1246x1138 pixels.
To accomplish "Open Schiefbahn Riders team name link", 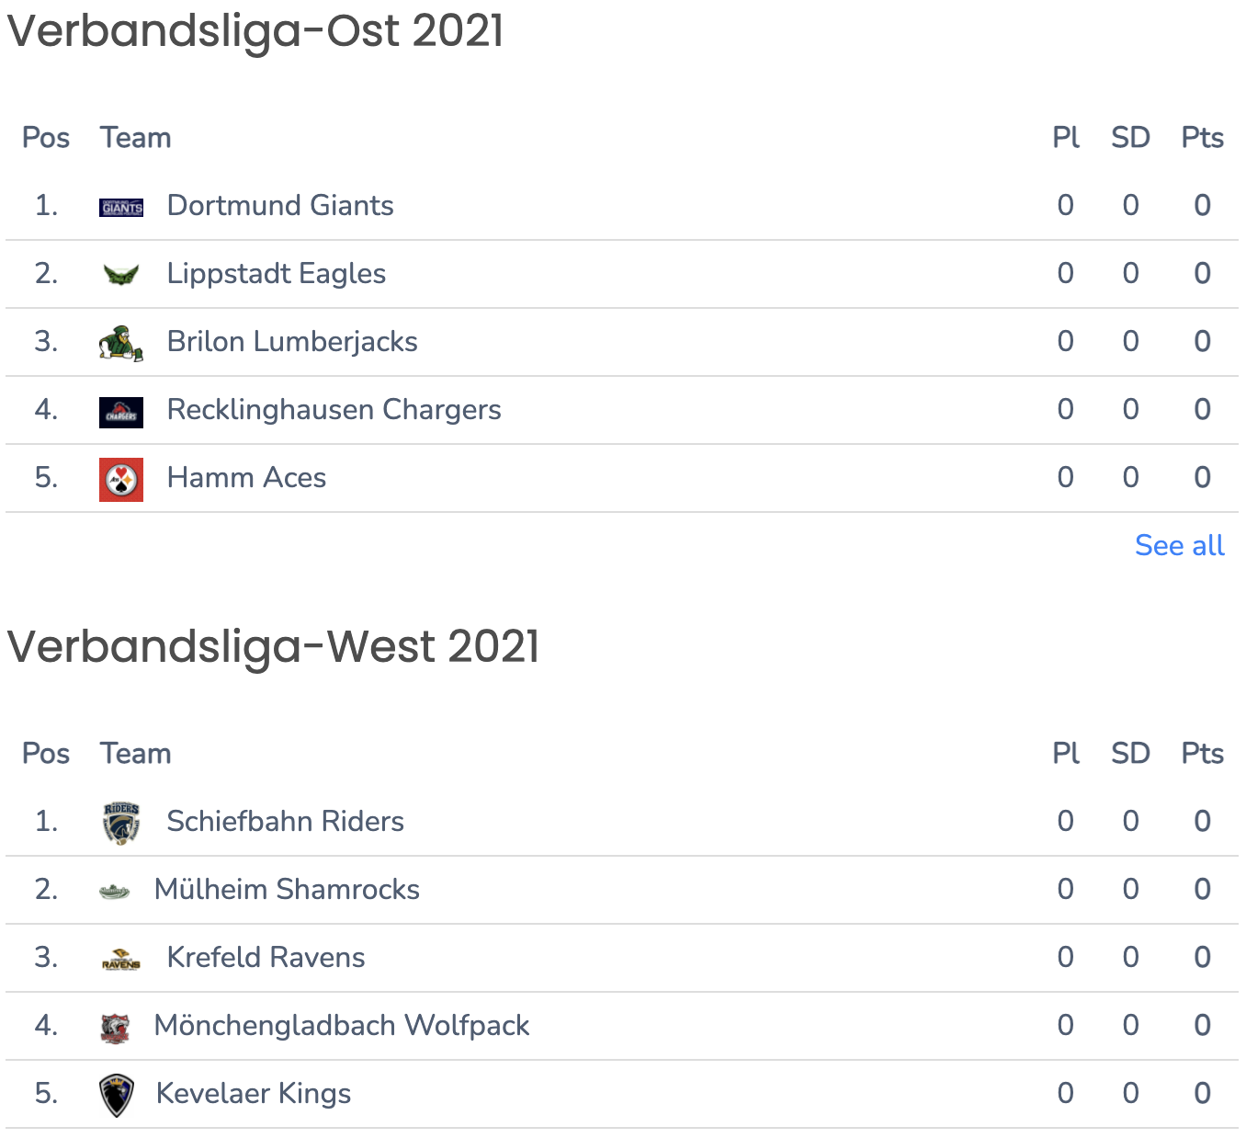I will click(286, 821).
